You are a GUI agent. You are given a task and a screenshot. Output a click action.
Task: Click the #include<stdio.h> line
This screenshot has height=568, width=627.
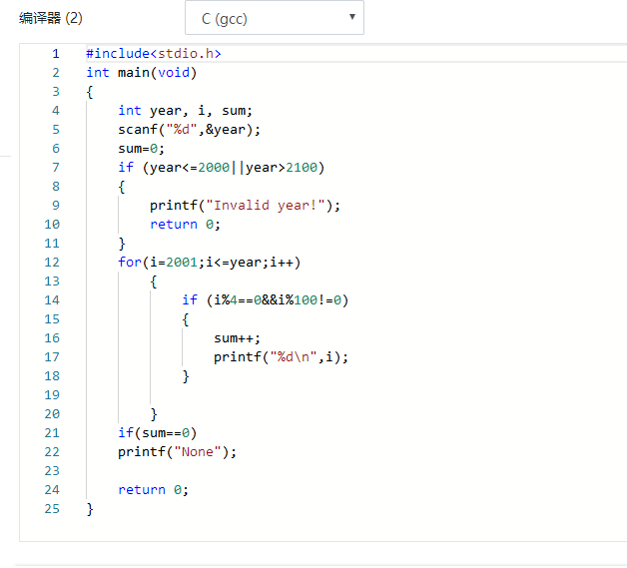coord(154,54)
